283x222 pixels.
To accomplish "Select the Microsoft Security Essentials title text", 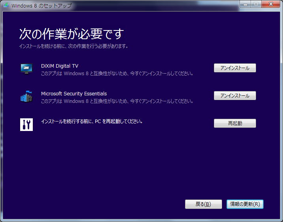I will 74,93.
